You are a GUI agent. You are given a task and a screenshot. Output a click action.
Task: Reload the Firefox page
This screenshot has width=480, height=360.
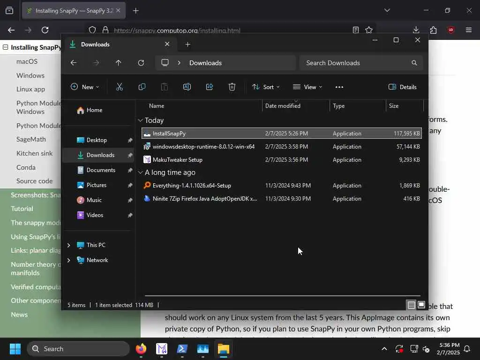tap(45, 30)
